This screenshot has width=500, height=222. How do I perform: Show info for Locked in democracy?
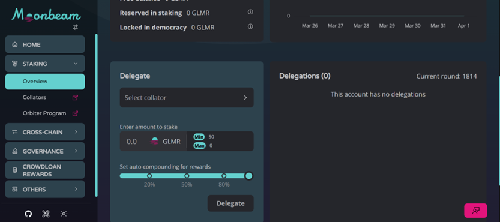[x=250, y=26]
